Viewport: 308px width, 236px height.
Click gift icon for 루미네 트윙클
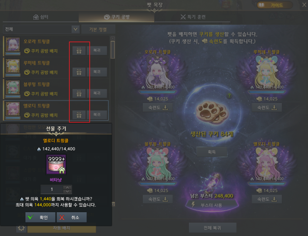pyautogui.click(x=79, y=72)
